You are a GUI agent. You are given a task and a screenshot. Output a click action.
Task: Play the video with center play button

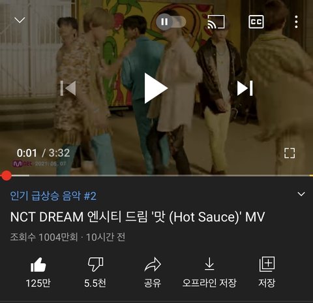point(156,88)
